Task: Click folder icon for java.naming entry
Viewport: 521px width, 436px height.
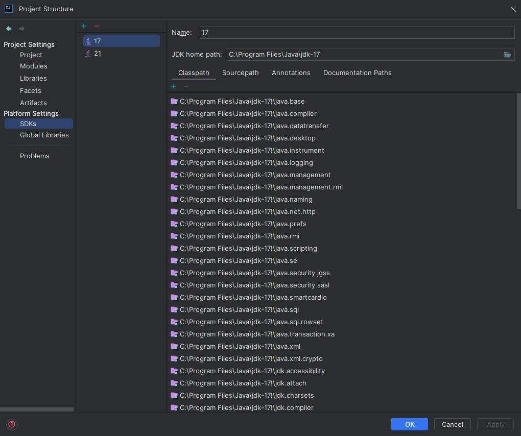Action: click(174, 199)
